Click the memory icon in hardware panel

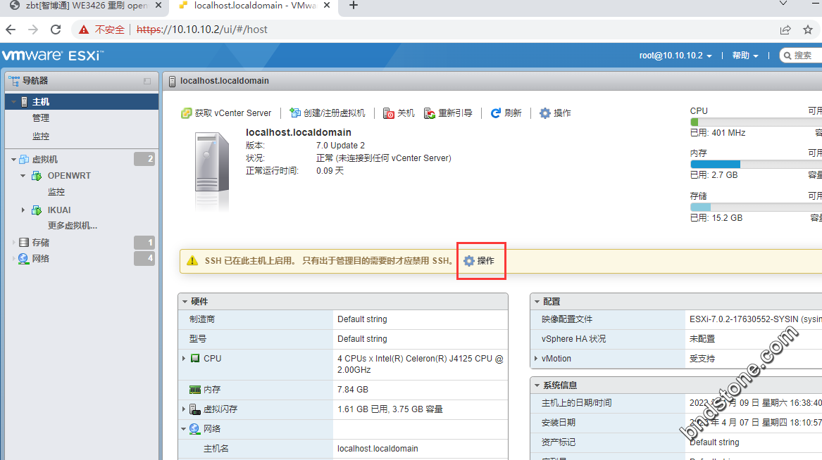[195, 390]
